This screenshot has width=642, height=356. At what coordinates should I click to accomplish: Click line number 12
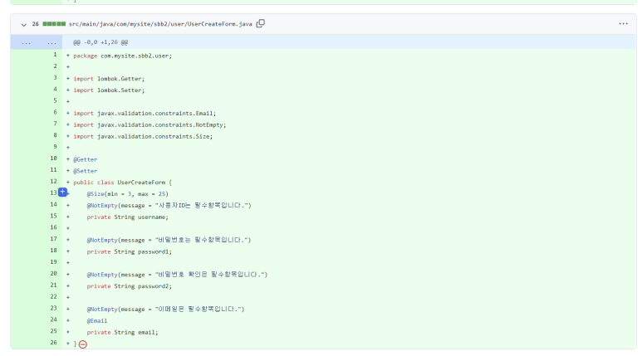tap(54, 182)
